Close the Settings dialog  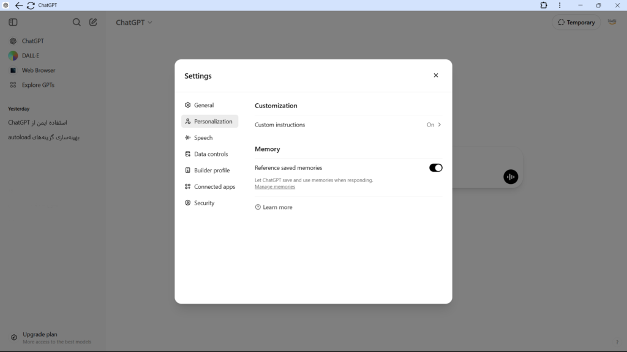[436, 75]
